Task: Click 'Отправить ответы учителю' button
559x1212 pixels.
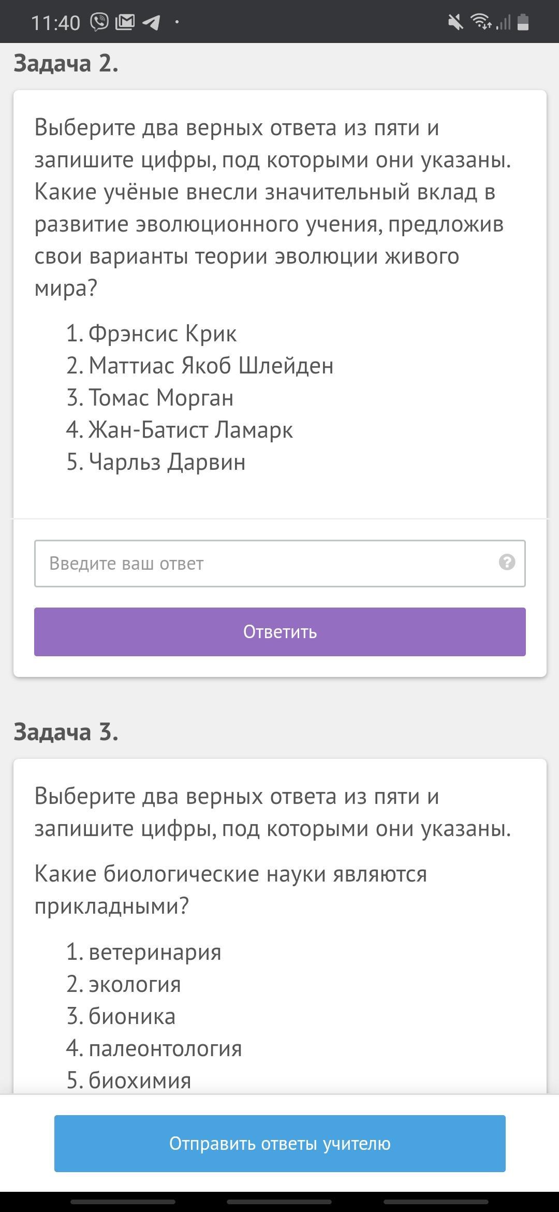Action: [280, 1144]
